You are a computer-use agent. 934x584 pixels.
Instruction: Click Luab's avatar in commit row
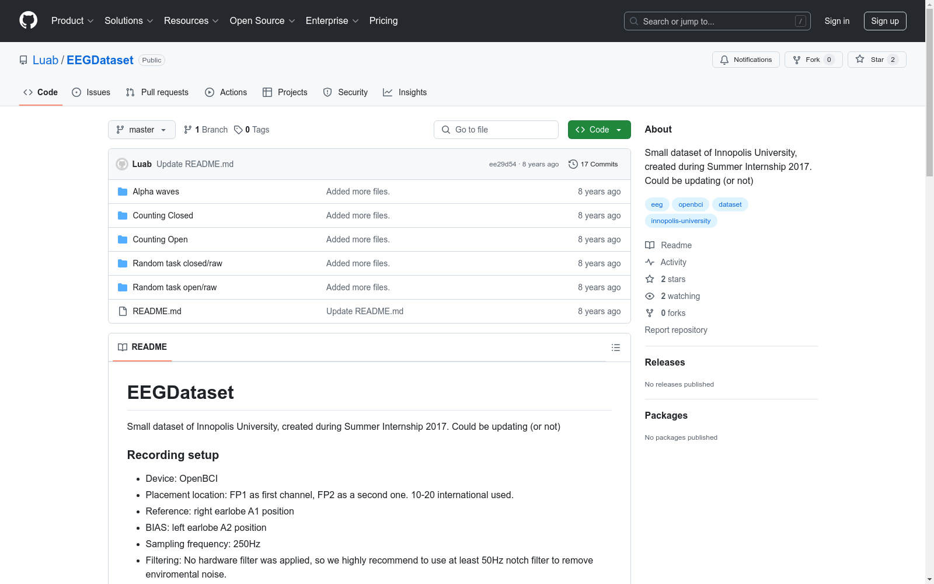click(122, 164)
